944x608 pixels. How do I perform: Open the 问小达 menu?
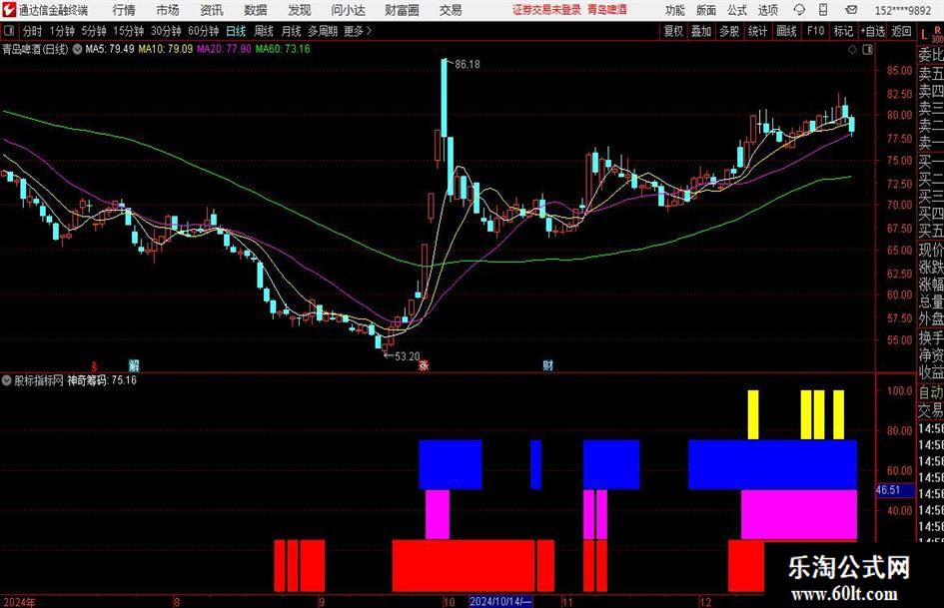[x=348, y=10]
